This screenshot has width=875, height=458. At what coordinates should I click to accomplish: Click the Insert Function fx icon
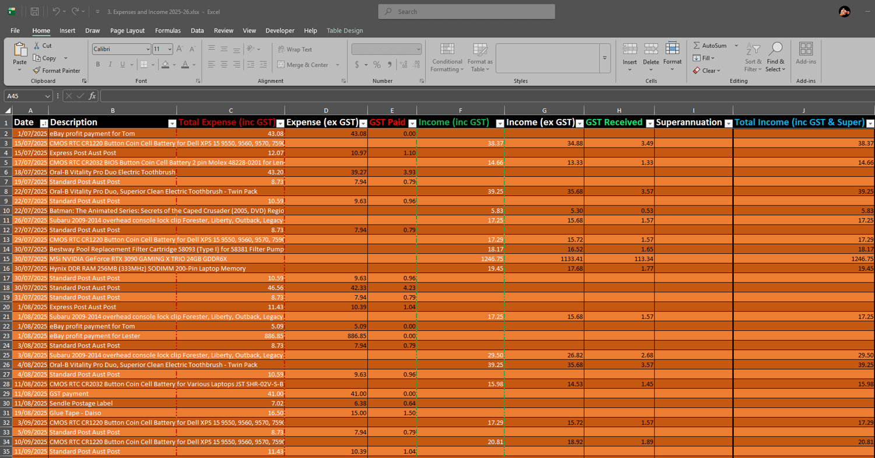(x=92, y=96)
